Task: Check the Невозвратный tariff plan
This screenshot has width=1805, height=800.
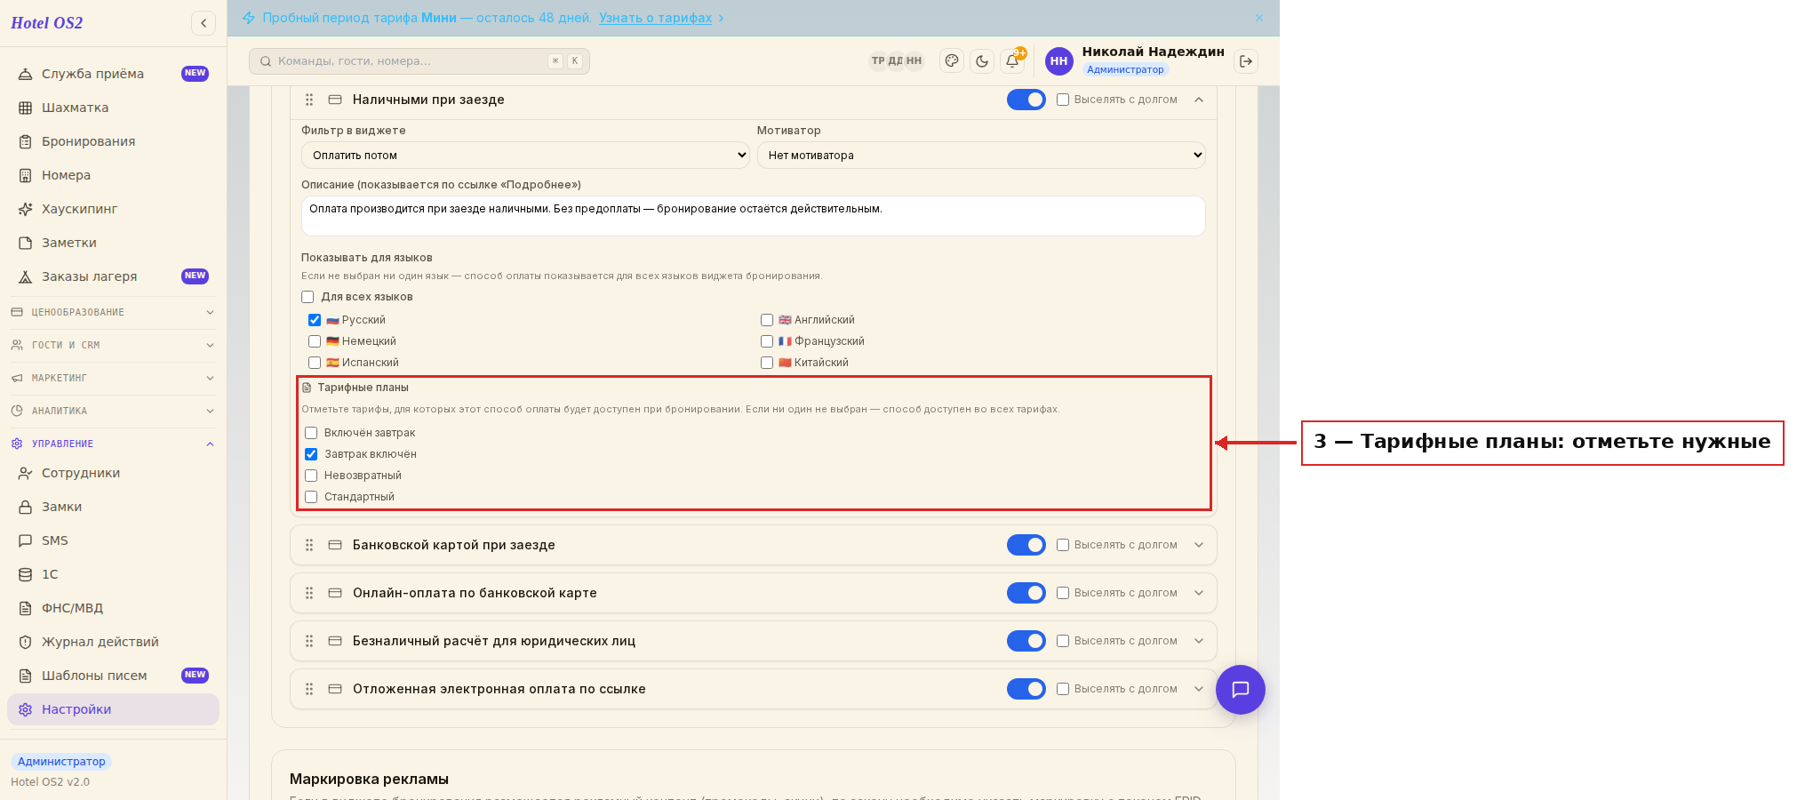Action: [311, 476]
